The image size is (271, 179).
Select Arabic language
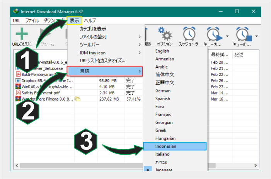[175, 67]
